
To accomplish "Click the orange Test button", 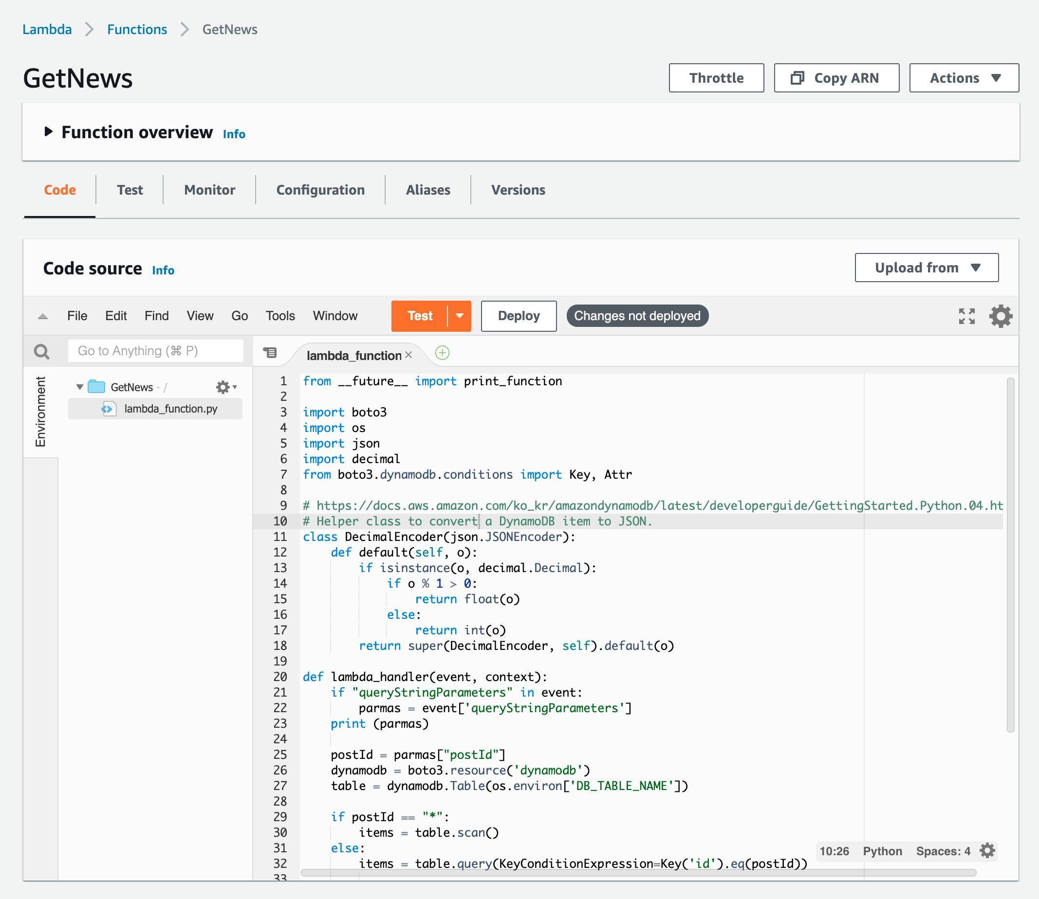I will pyautogui.click(x=420, y=316).
